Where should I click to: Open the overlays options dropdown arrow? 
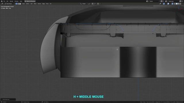170,4
